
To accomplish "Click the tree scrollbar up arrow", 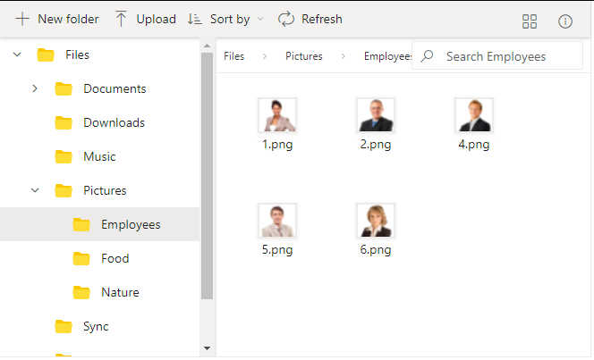I will coord(207,46).
